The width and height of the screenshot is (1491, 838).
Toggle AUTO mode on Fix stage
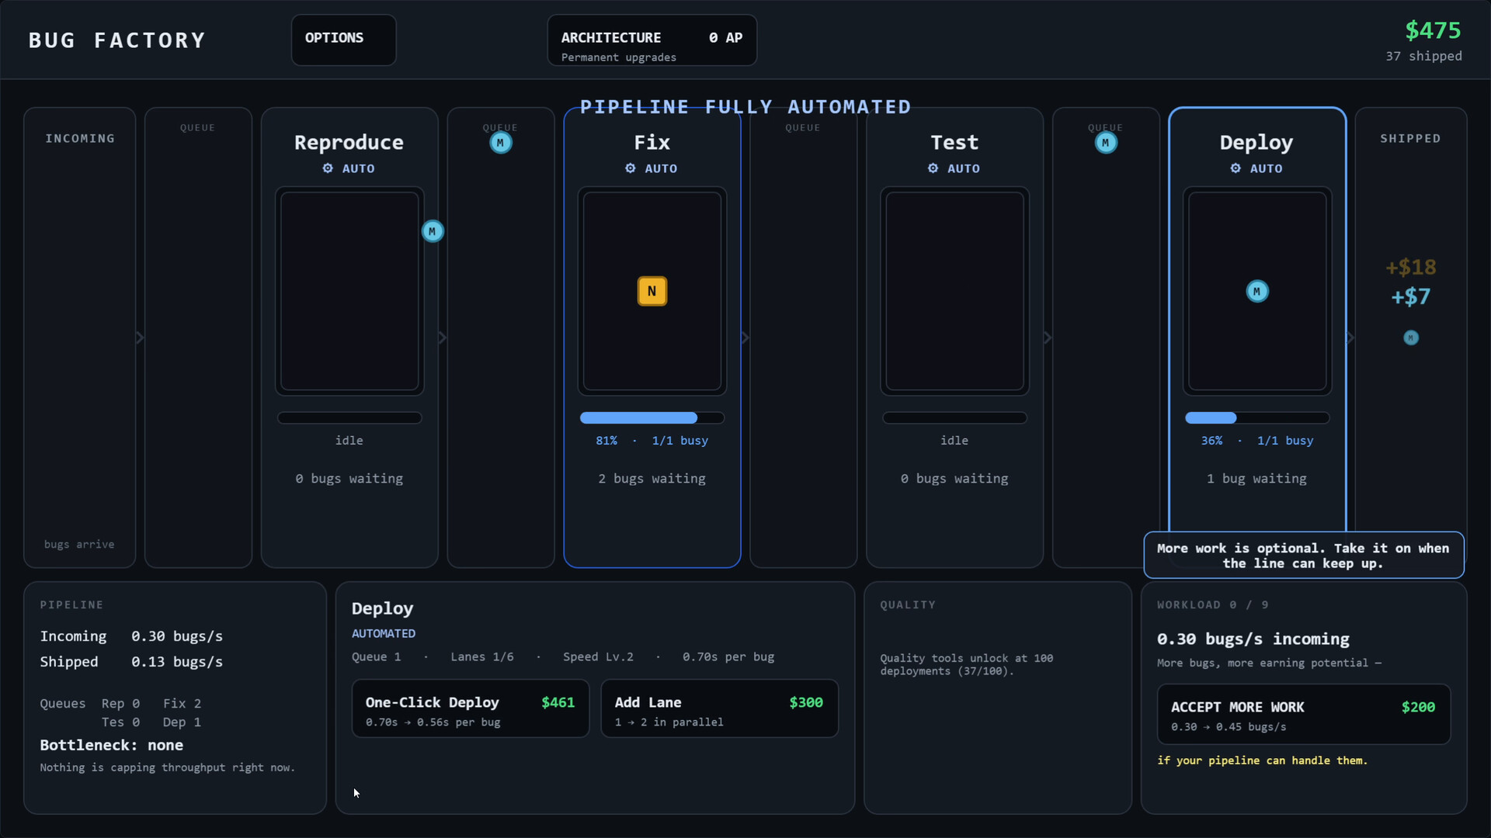tap(652, 168)
